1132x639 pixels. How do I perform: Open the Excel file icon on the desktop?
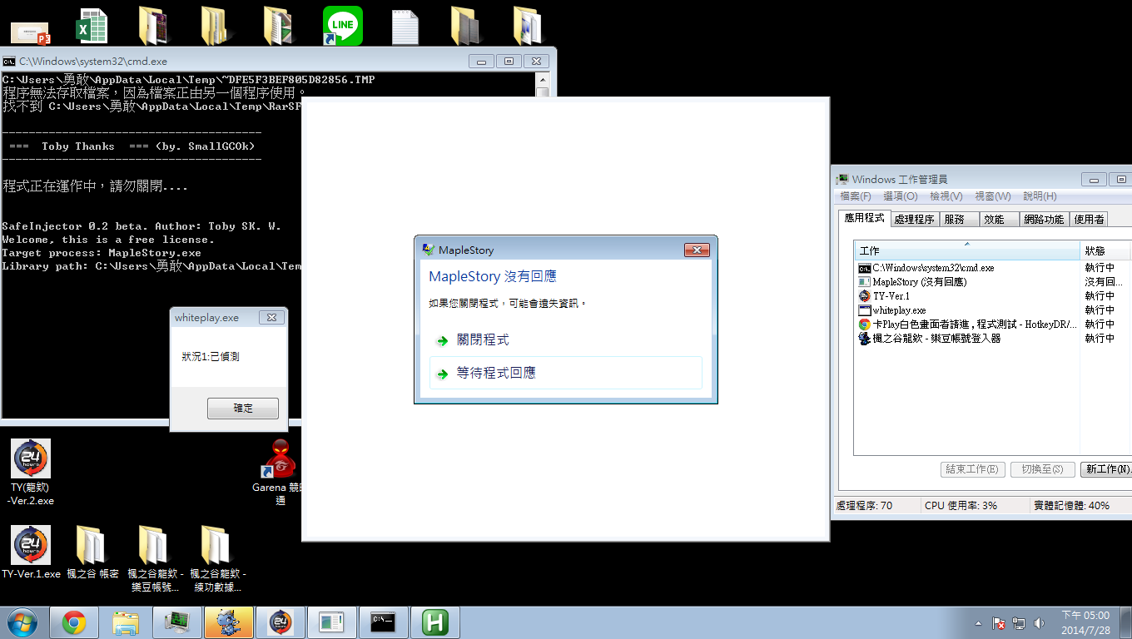92,27
